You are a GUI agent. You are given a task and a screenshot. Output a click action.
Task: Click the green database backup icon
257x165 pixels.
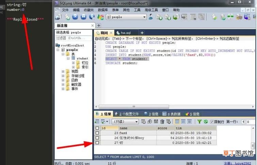tap(176, 17)
